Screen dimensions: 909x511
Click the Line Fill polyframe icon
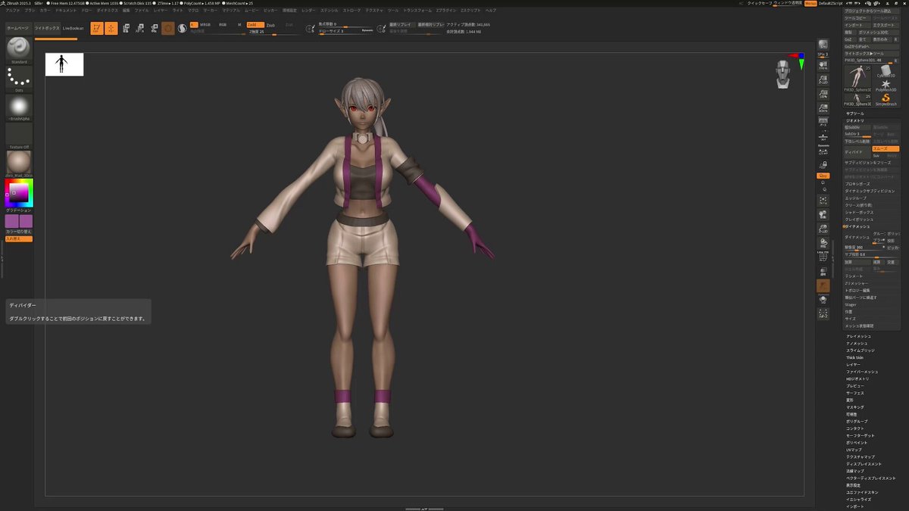823,257
